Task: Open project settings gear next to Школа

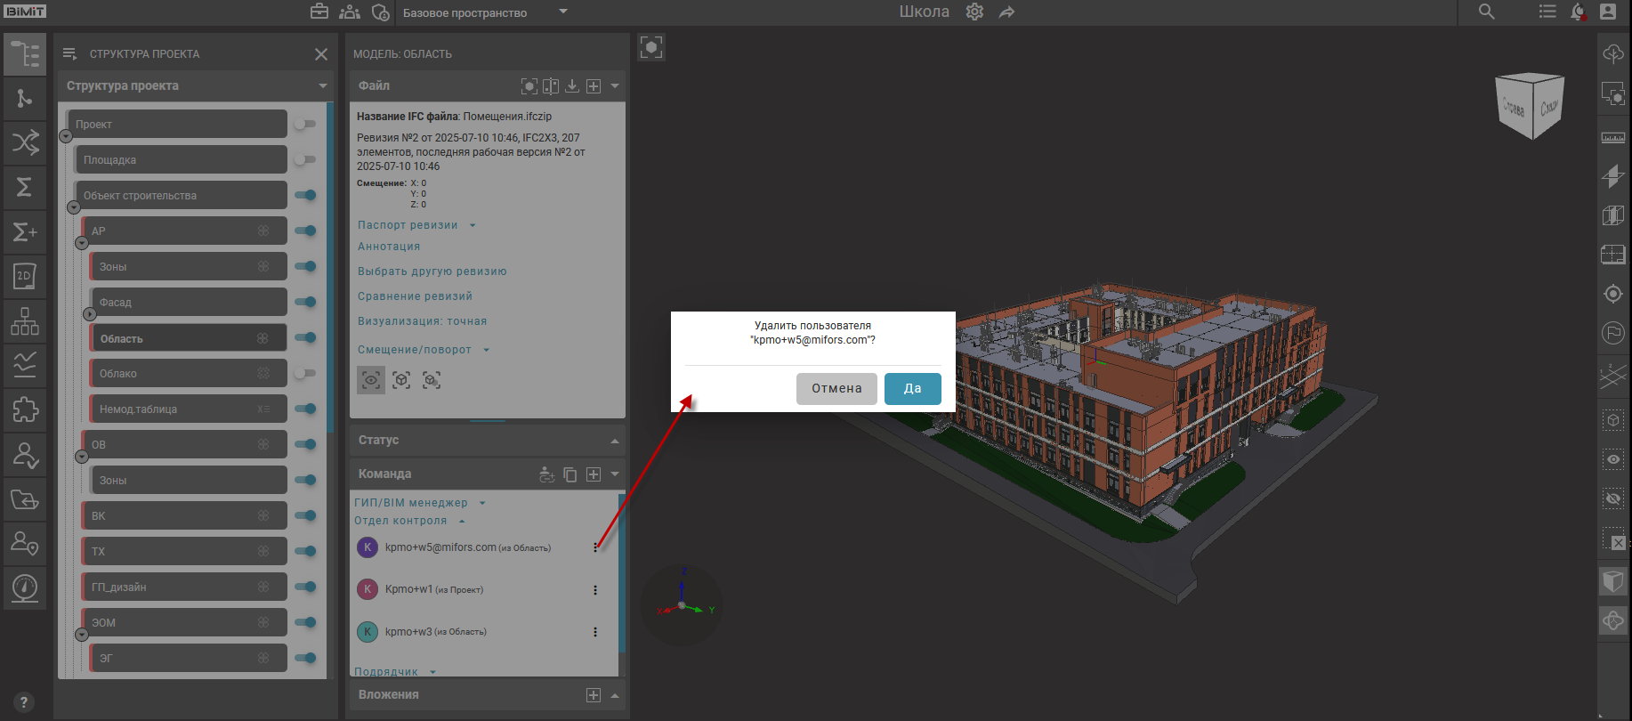Action: [974, 12]
